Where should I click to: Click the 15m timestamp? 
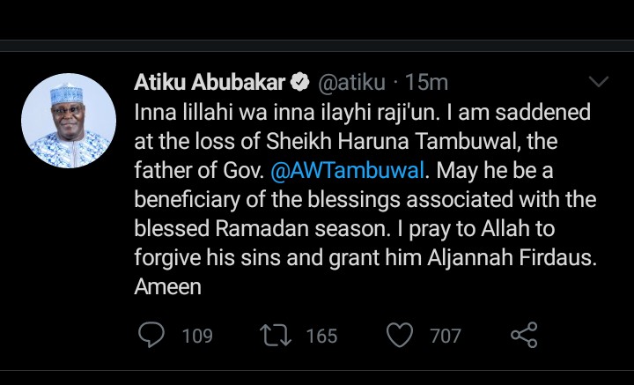click(x=428, y=84)
